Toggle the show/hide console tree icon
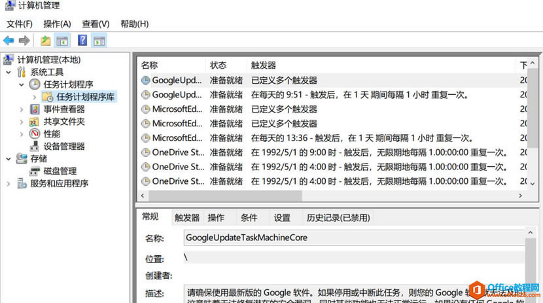The height and width of the screenshot is (303, 543). [x=62, y=41]
